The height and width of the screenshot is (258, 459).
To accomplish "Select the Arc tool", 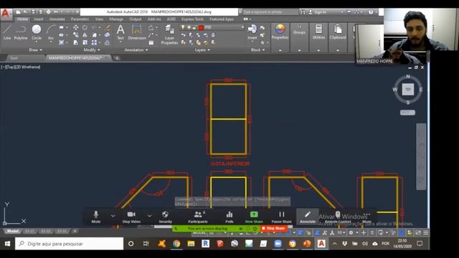I will [x=51, y=32].
